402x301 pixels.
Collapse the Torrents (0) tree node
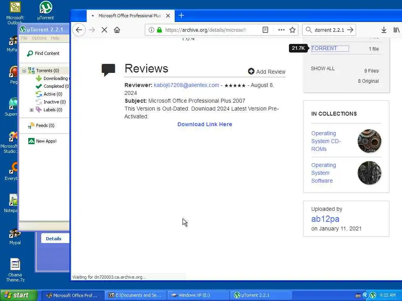coord(24,71)
